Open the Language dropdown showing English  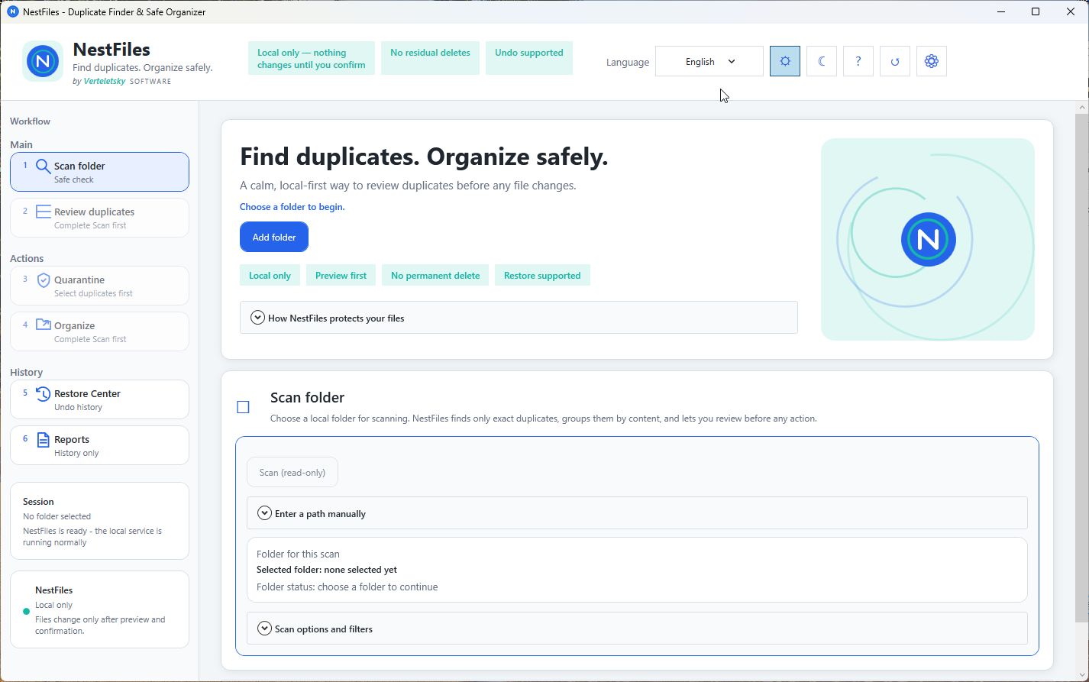[x=709, y=61]
